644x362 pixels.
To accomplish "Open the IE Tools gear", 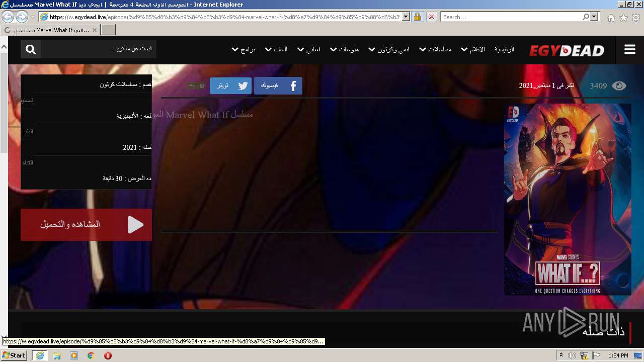I will [636, 18].
